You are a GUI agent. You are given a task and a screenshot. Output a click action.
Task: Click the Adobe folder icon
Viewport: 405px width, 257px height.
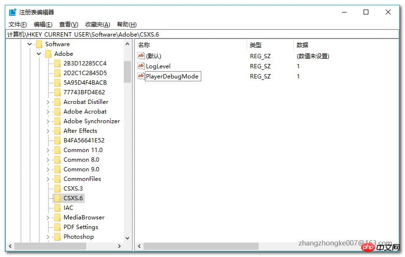pyautogui.click(x=48, y=54)
